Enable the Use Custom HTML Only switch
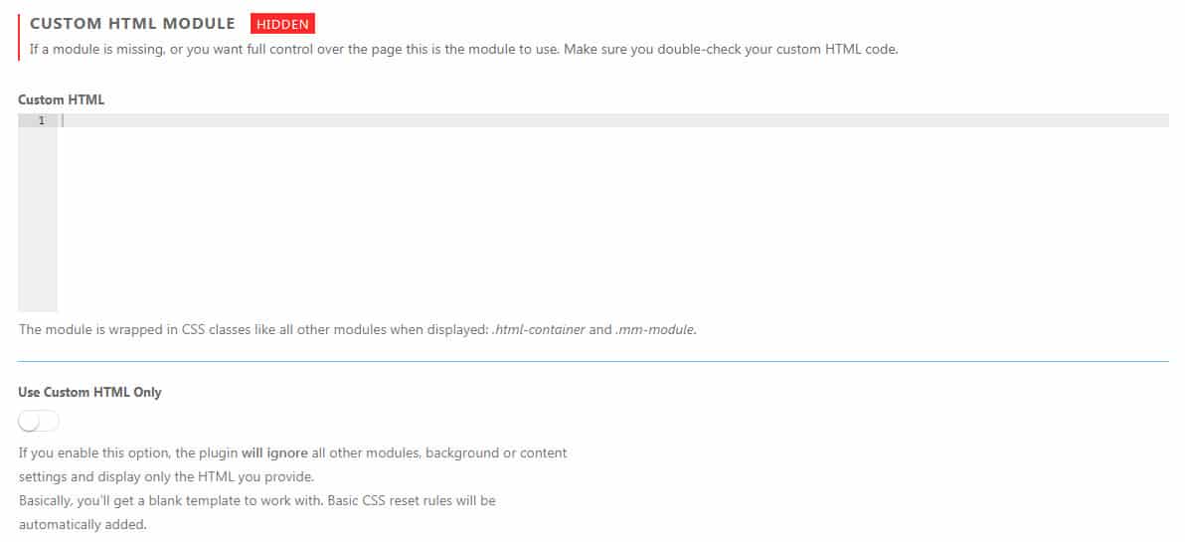This screenshot has height=542, width=1185. [39, 422]
